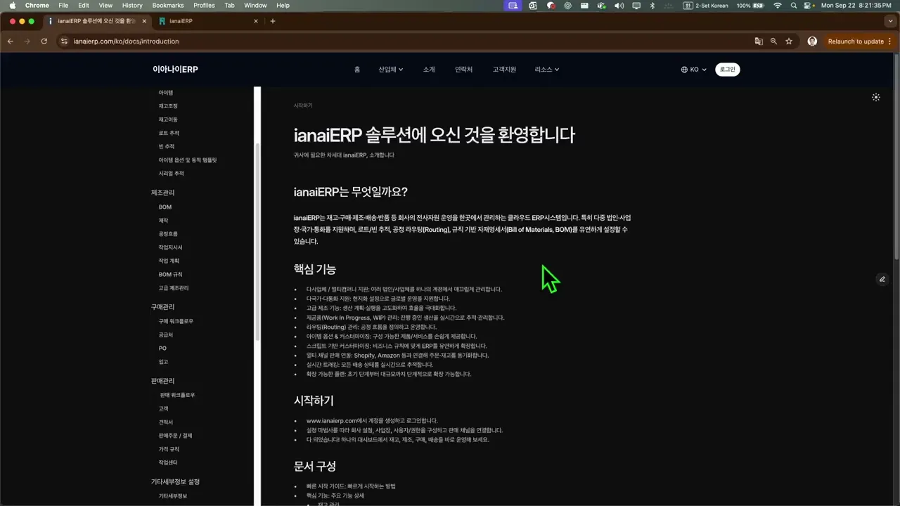
Task: Bookmark this page with star icon
Action: click(789, 41)
